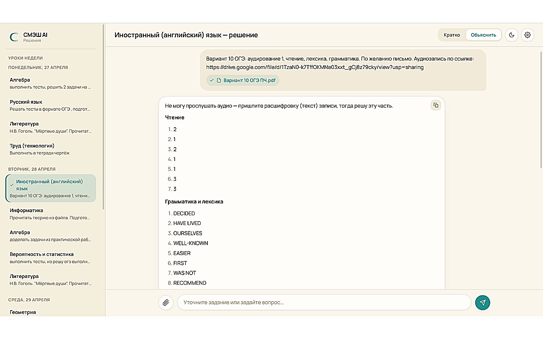543x339 pixels.
Task: Open the Google Drive audio link
Action: (315, 67)
